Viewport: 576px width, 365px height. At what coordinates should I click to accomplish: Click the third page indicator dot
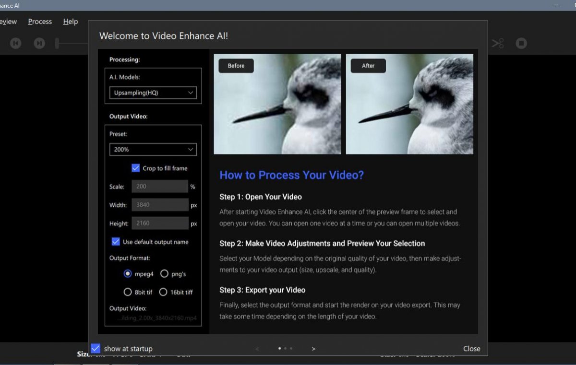tap(291, 349)
